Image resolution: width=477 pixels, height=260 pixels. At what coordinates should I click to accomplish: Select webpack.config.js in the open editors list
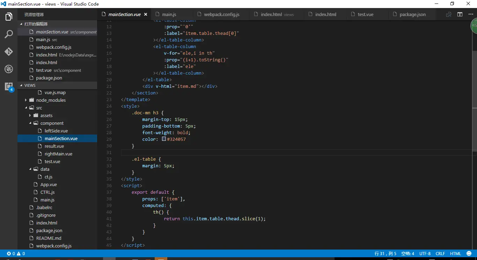[57, 47]
